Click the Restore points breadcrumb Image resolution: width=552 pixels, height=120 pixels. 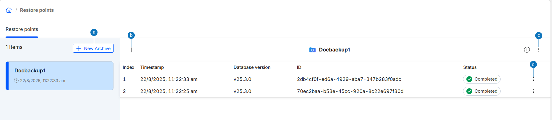point(37,10)
